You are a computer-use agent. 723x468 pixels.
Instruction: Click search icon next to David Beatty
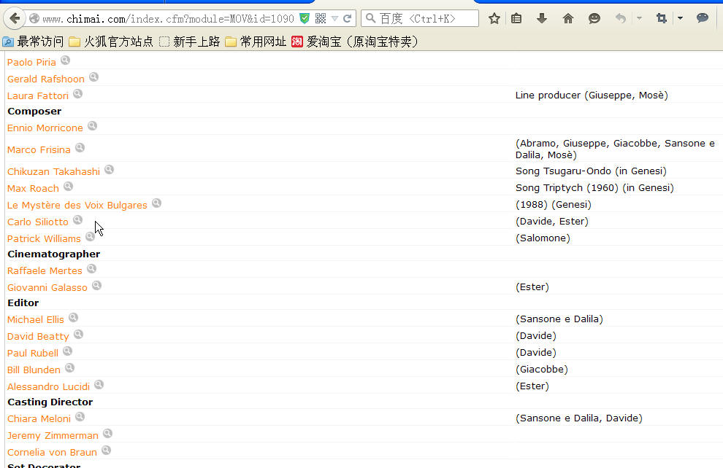pyautogui.click(x=78, y=334)
